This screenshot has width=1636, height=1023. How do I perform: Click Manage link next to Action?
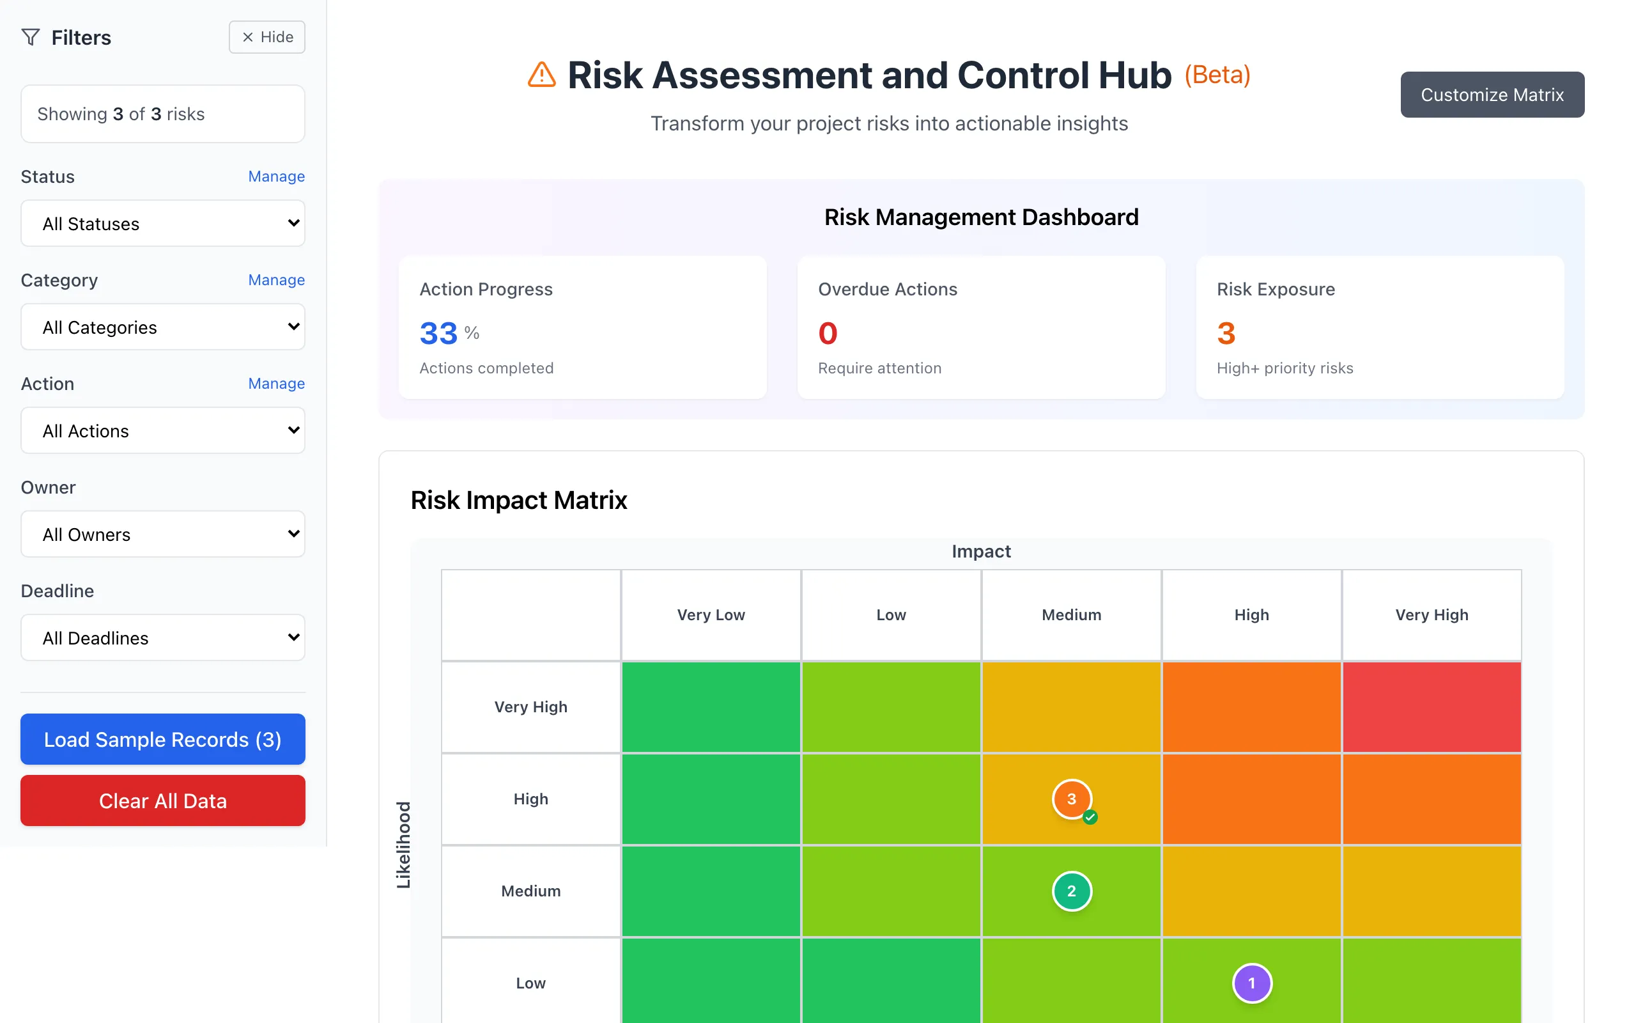[x=277, y=384]
